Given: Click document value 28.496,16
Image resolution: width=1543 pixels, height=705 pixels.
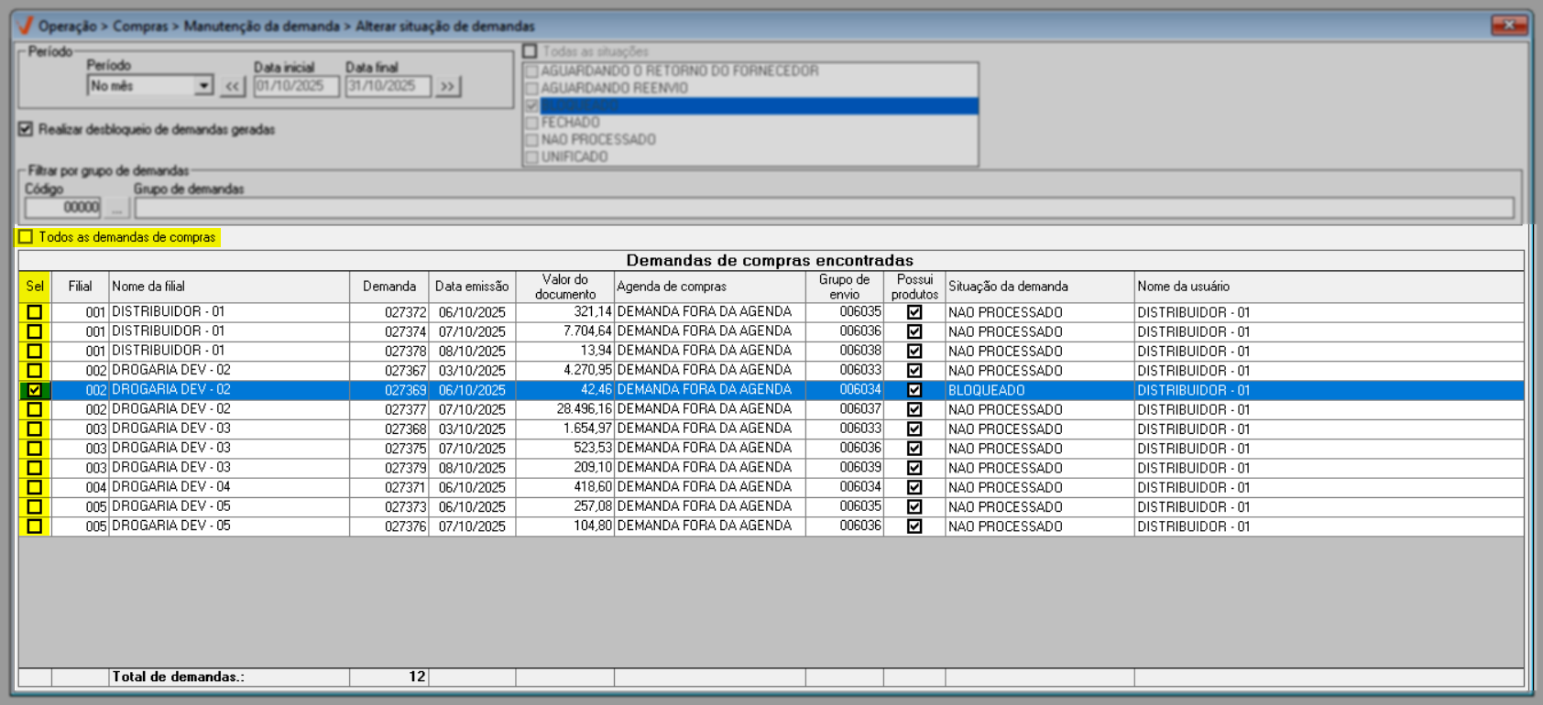Looking at the screenshot, I should click(x=565, y=409).
